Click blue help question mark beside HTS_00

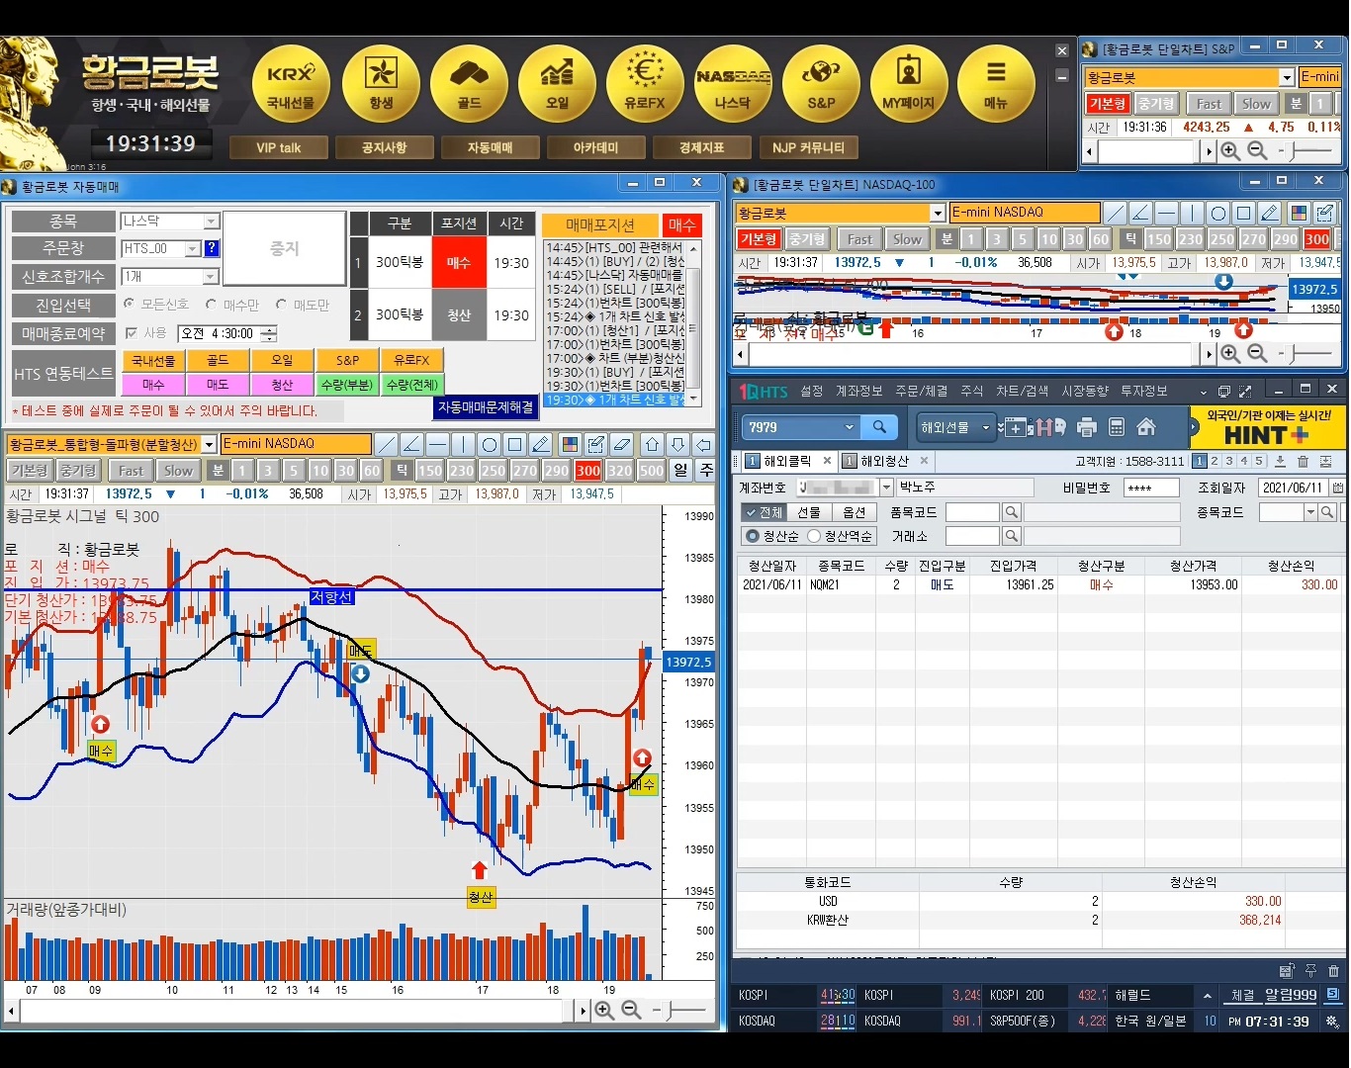tap(212, 248)
